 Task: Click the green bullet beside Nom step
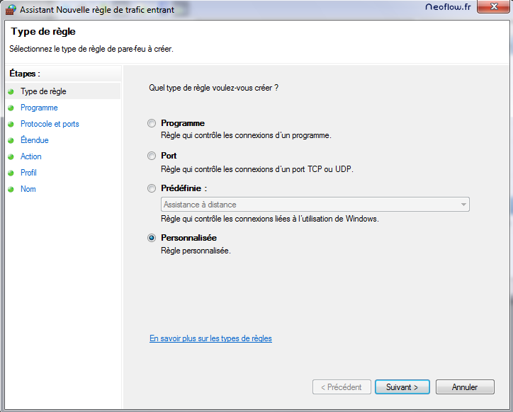point(11,190)
